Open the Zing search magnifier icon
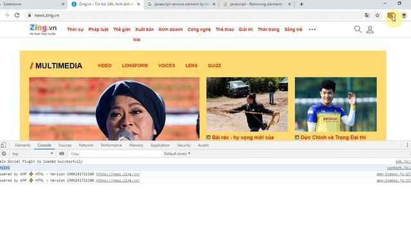 pyautogui.click(x=358, y=29)
